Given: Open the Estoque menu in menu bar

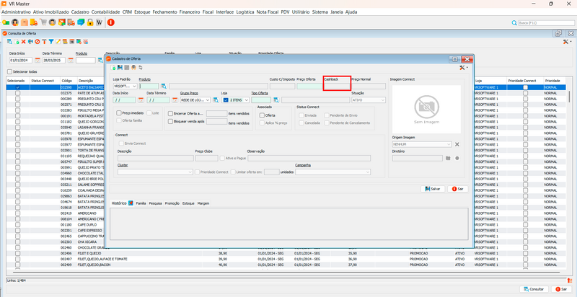Looking at the screenshot, I should click(142, 12).
